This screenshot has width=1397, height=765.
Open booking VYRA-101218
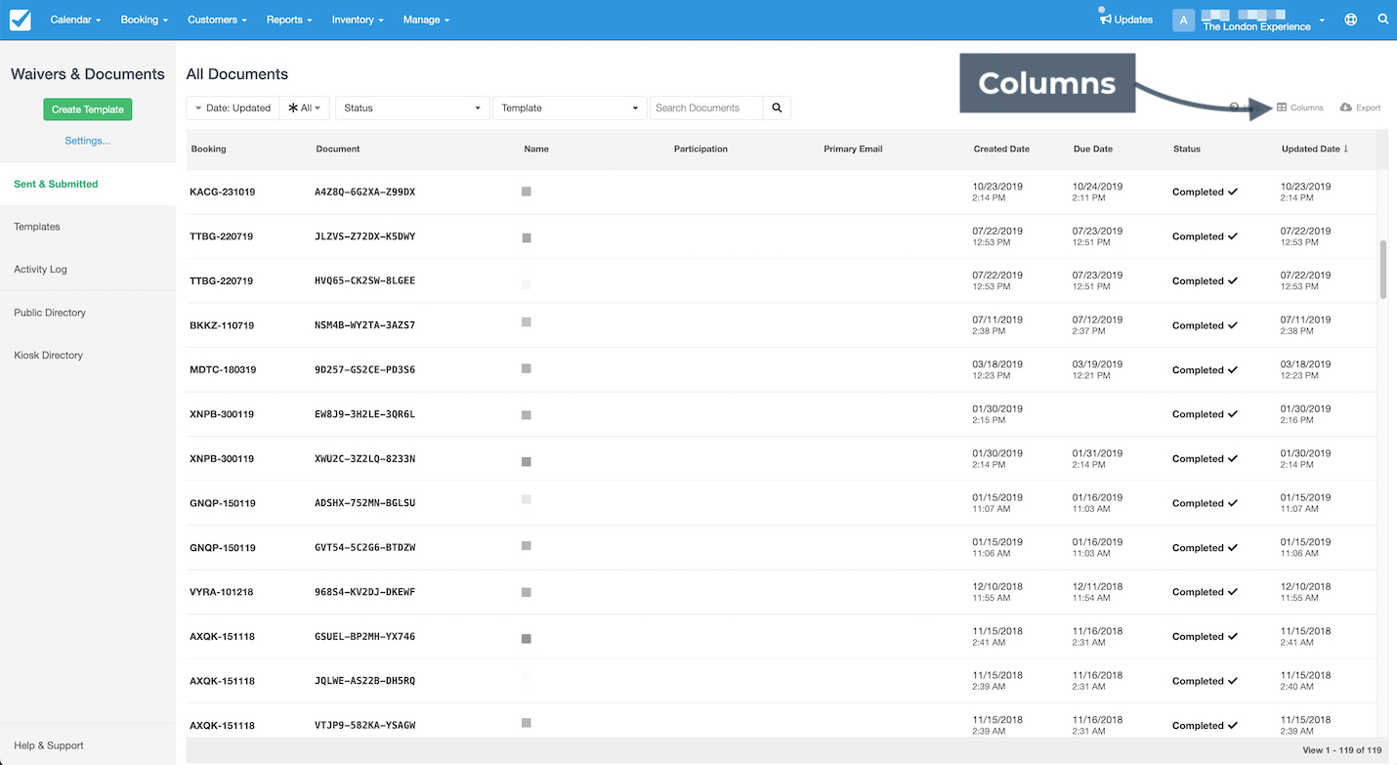tap(222, 592)
